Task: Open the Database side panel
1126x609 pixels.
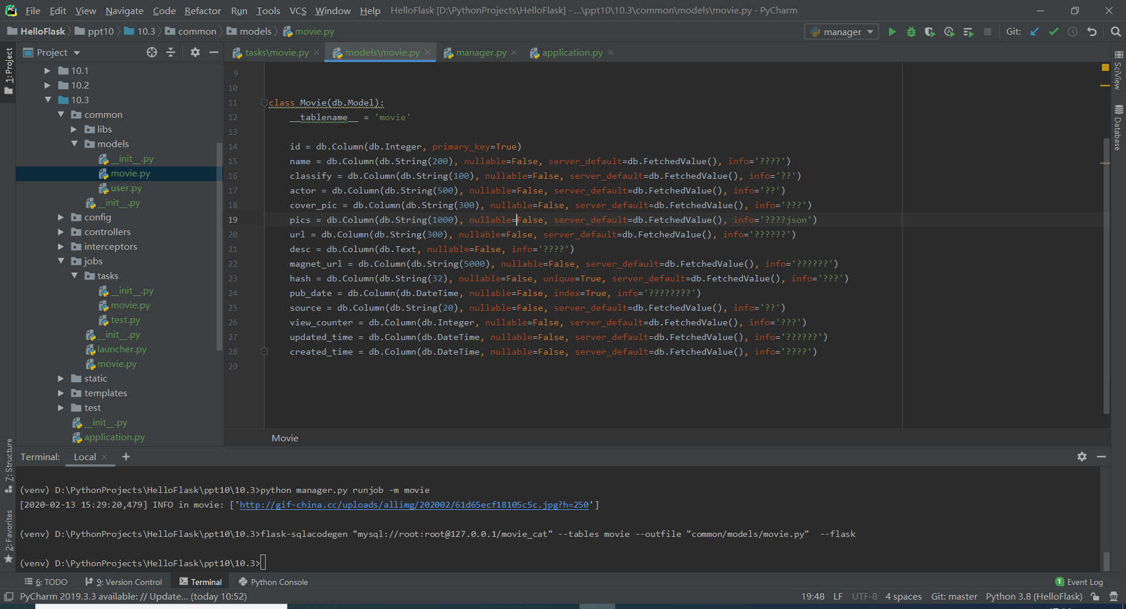Action: (1118, 128)
